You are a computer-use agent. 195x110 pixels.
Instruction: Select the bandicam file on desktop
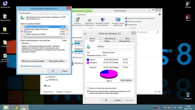click(x=5, y=58)
